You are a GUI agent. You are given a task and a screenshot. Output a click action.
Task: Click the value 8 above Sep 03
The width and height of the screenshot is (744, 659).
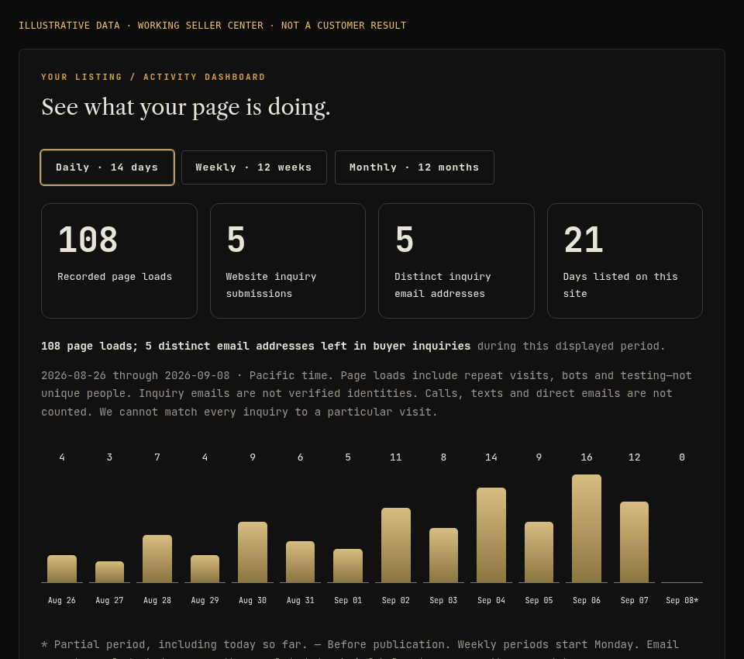pyautogui.click(x=443, y=457)
